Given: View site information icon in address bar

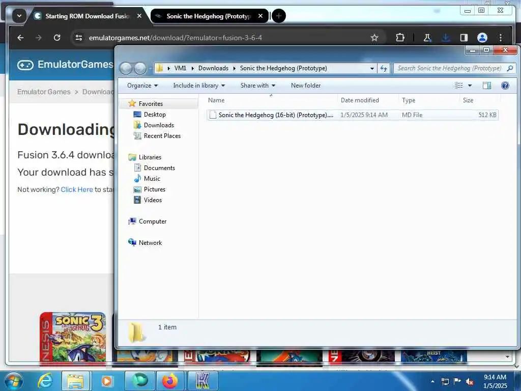Looking at the screenshot, I should [x=79, y=38].
